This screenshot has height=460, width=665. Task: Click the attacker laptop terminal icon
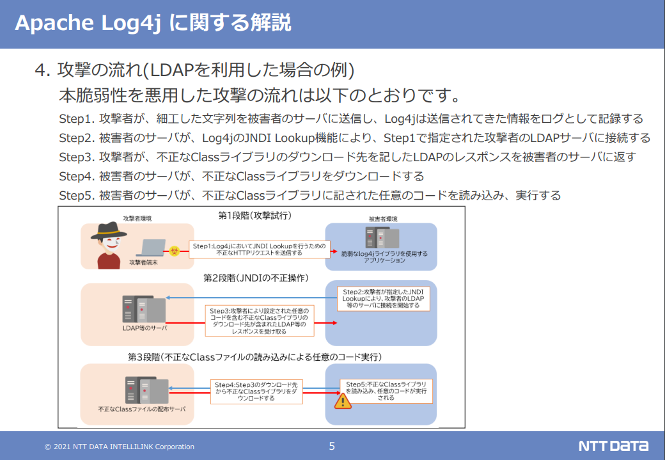(x=151, y=248)
